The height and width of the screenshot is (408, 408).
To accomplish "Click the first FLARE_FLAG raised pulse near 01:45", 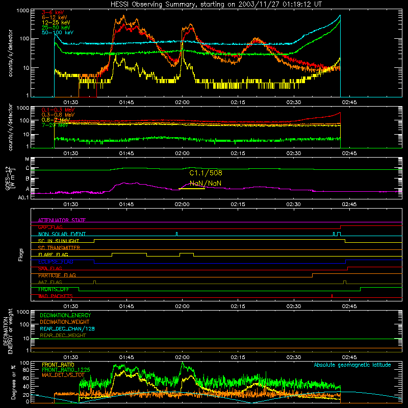I will tap(129, 253).
